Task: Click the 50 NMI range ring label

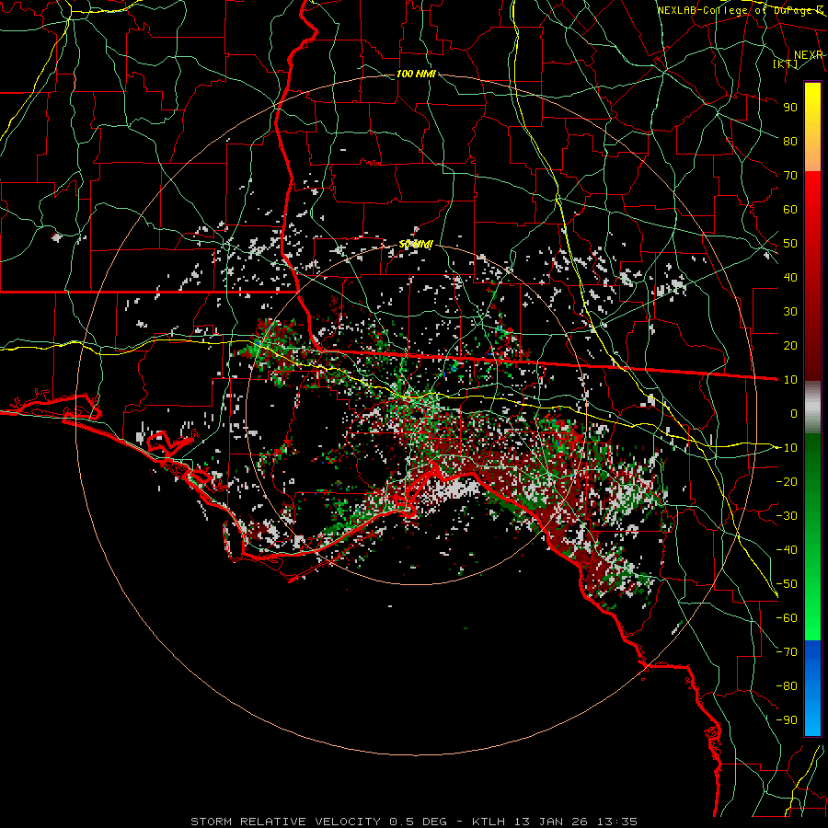Action: pos(416,244)
